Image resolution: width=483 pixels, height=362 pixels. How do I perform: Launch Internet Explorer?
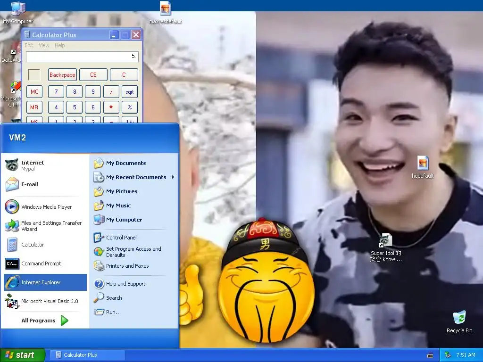[x=45, y=282]
